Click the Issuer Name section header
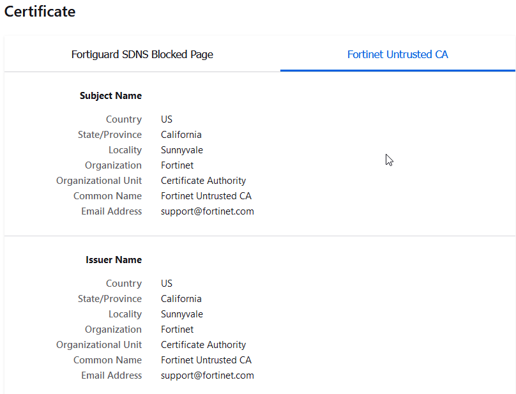Image resolution: width=516 pixels, height=394 pixels. coord(114,260)
